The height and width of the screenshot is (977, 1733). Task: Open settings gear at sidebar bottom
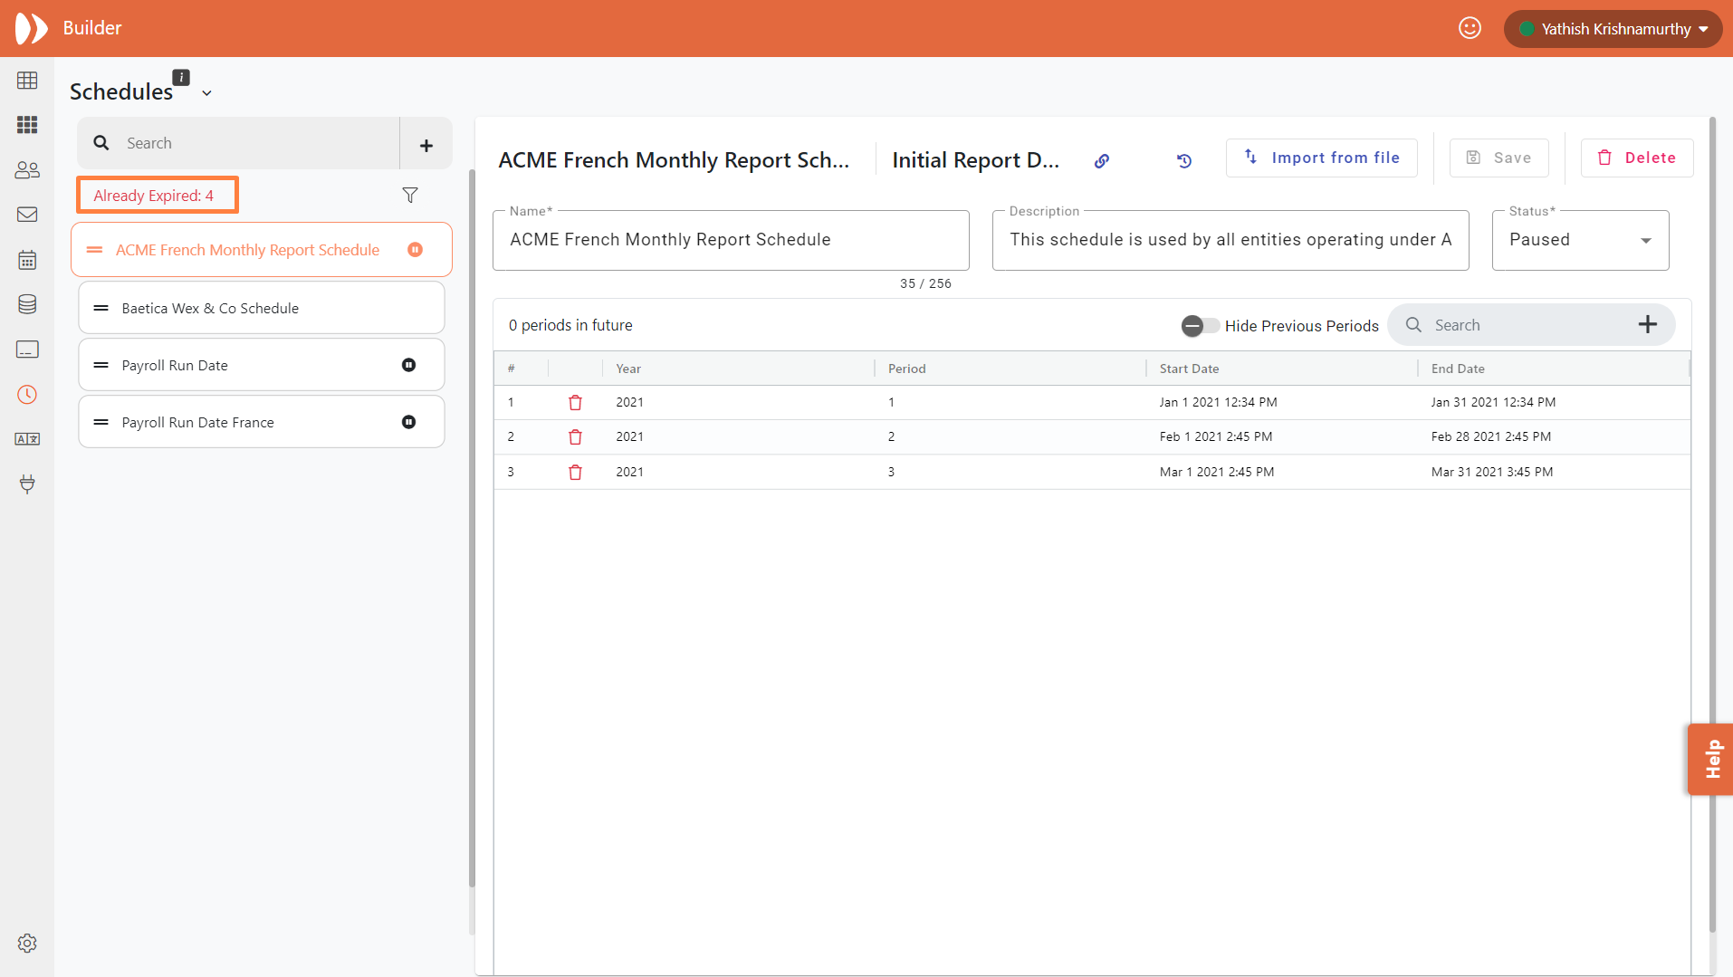27,943
